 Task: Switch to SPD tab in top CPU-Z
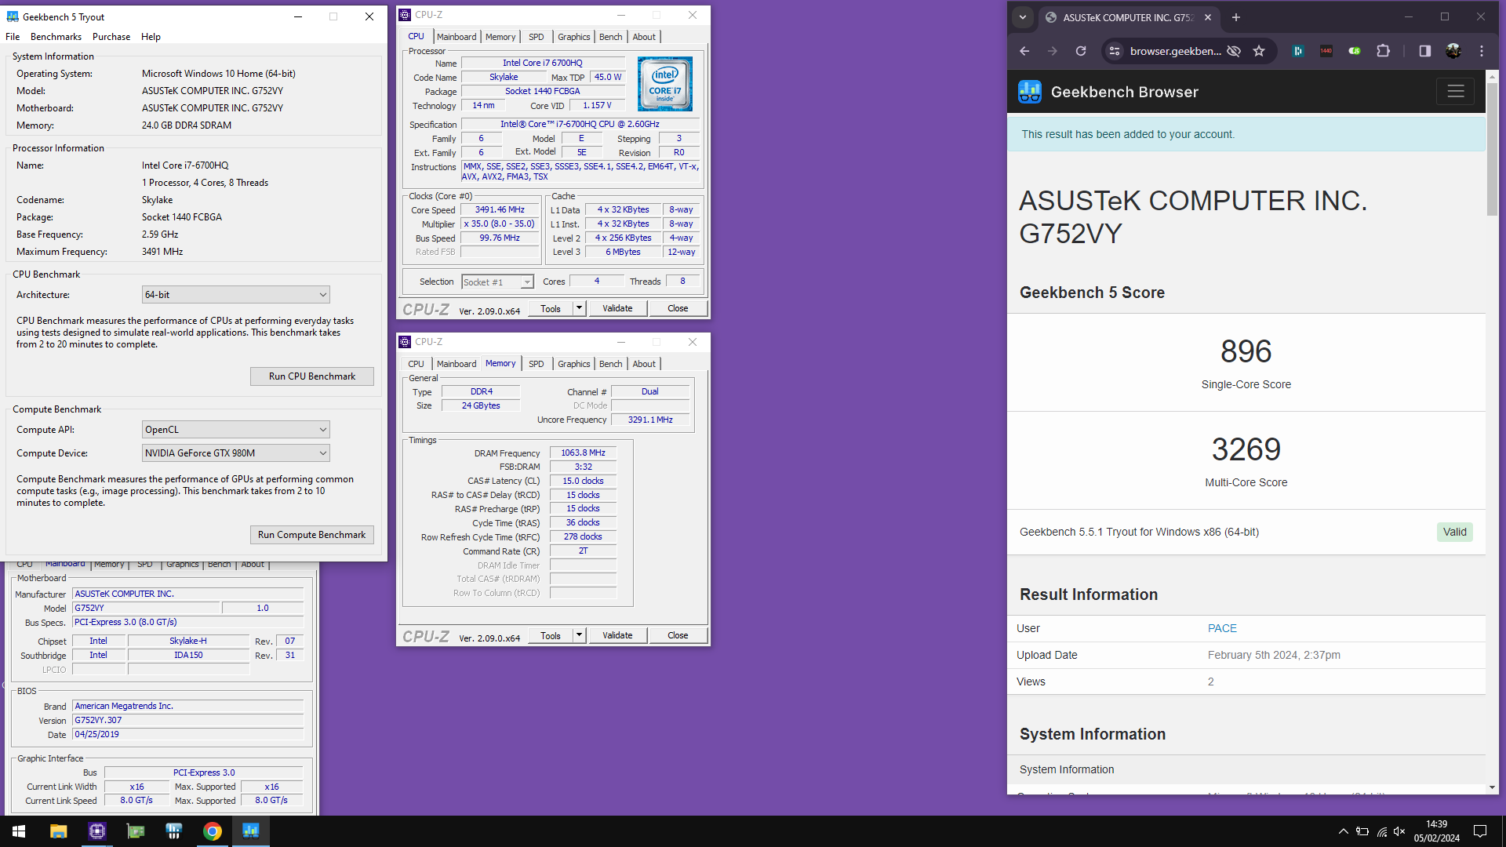536,37
